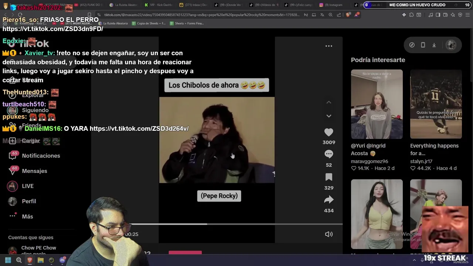The image size is (473, 266).
Task: Open Mensajes in TikTok sidebar
Action: click(x=28, y=171)
